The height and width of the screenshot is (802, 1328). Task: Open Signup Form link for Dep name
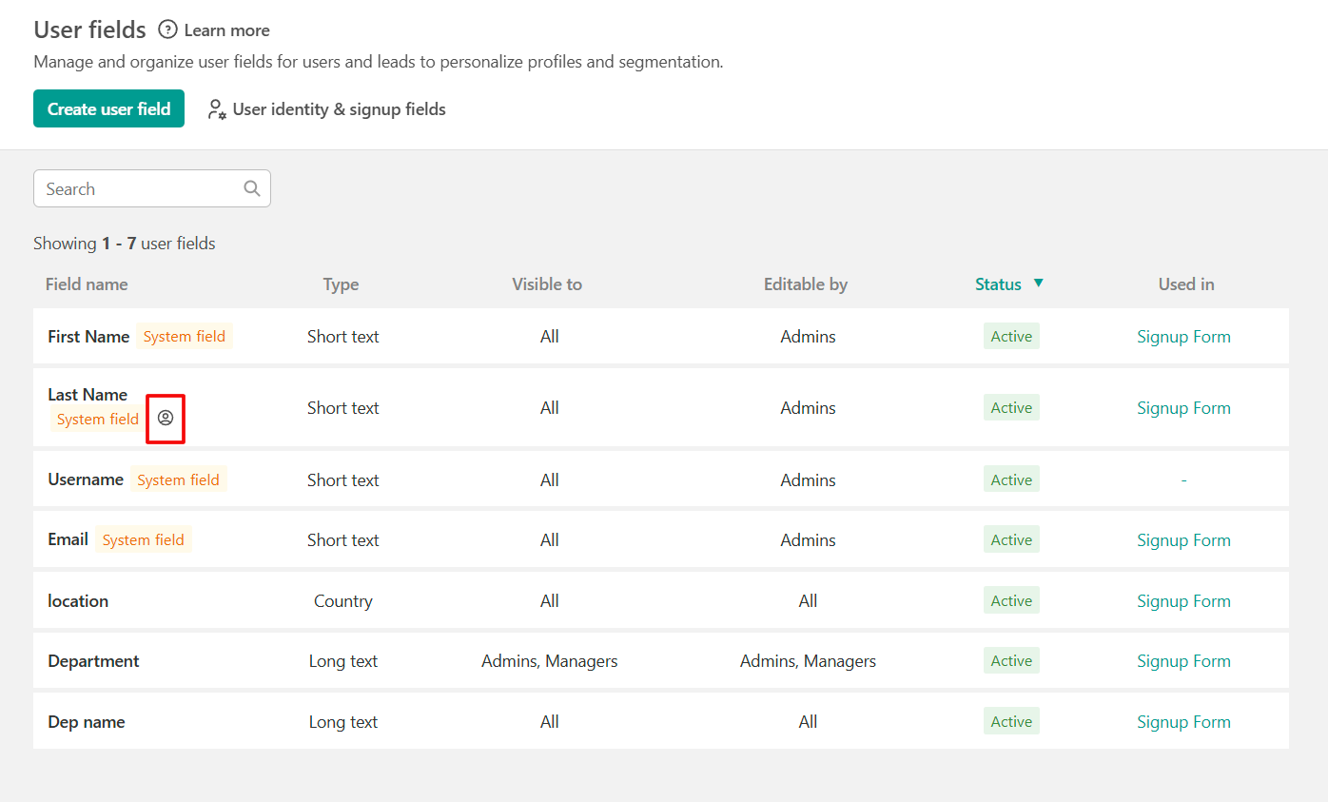(1183, 722)
